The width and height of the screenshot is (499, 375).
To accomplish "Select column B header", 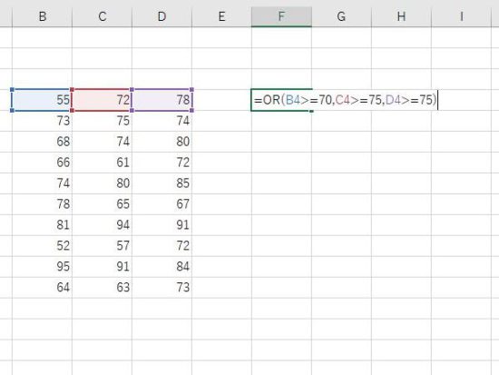I will point(43,16).
